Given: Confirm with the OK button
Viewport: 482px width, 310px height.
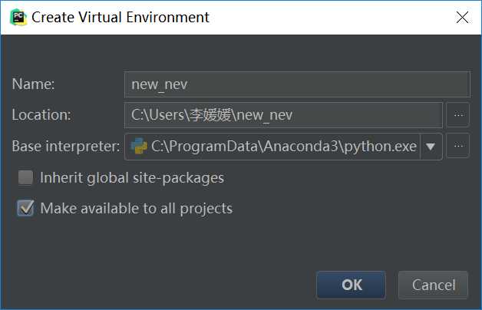Looking at the screenshot, I should coord(351,285).
